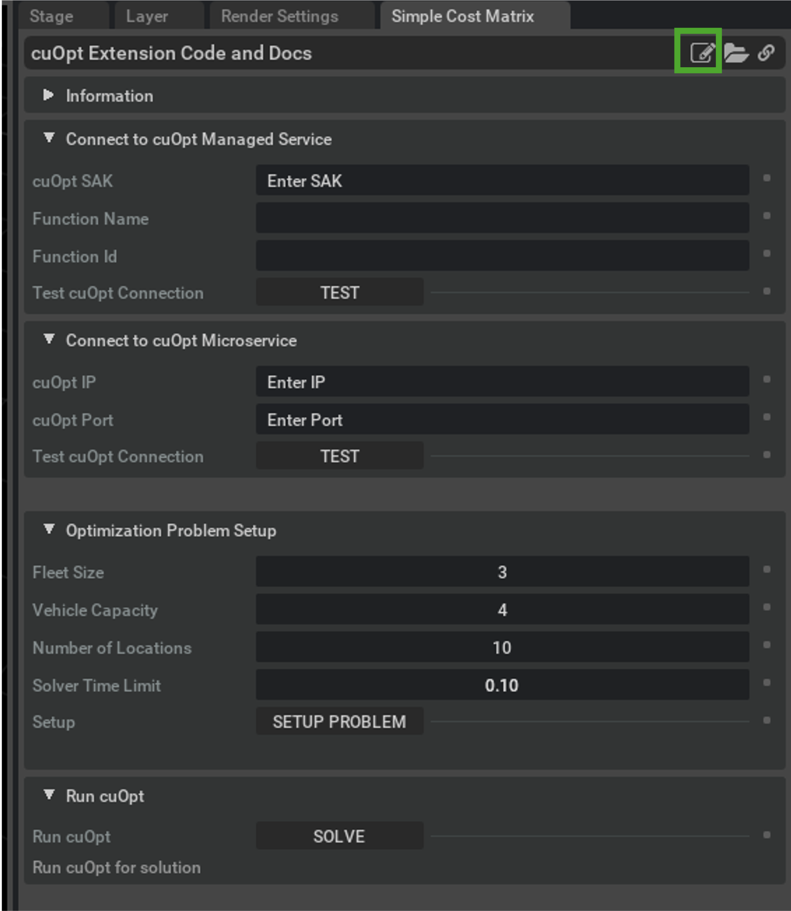Click the docs link chain icon
Viewport: 791px width, 911px height.
(766, 52)
